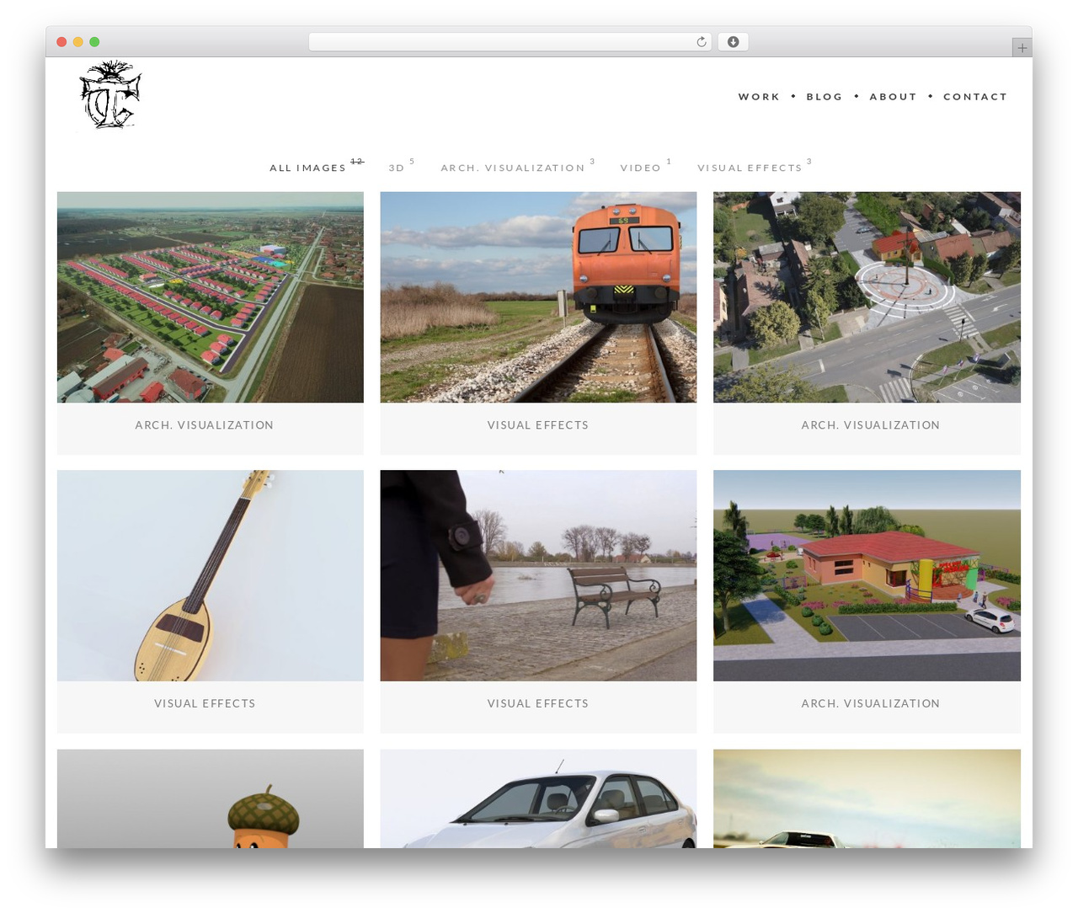1078x913 pixels.
Task: Click Visual Effects caption under lute
Action: 205,703
